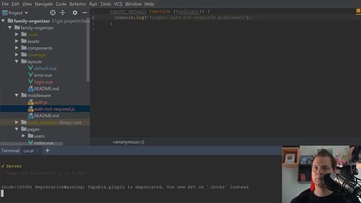Click the JS file icon of auth.js
Viewport: 361px width, 203px height.
click(x=30, y=102)
